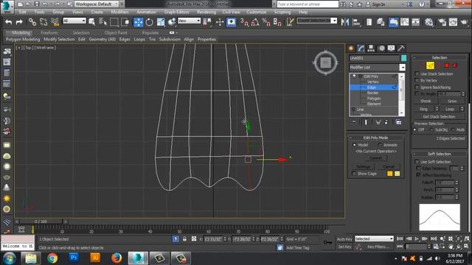
Task: Click the Selection Lock toggle padlock
Action: click(184, 239)
